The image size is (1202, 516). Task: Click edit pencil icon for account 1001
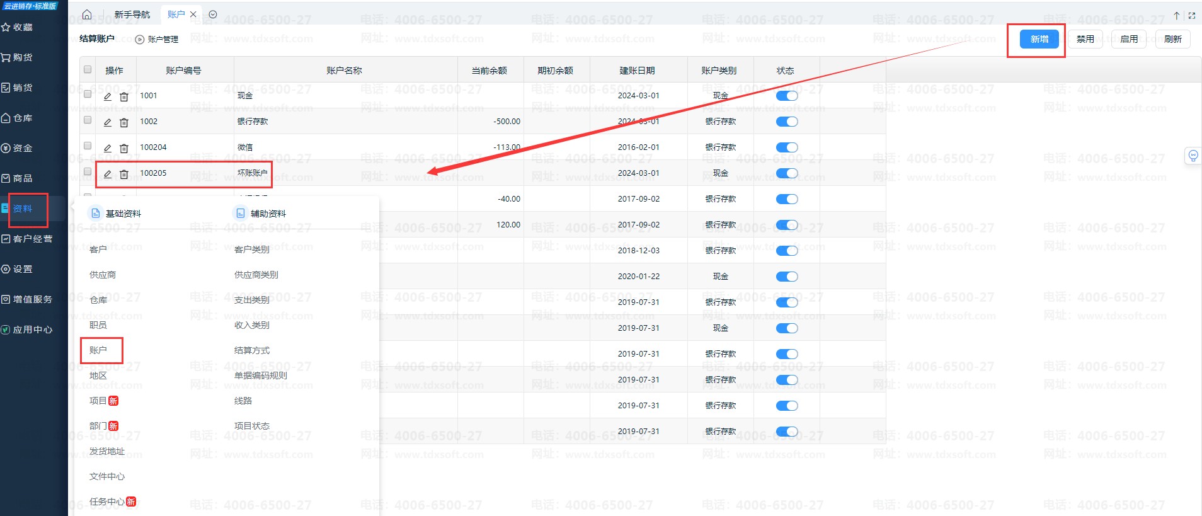click(x=108, y=96)
